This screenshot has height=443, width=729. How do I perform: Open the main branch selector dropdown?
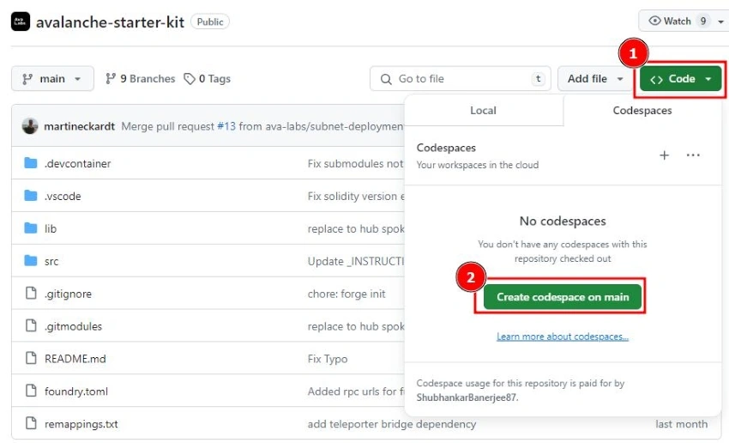click(52, 79)
